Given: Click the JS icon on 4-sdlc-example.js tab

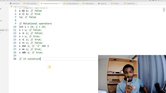Looking at the screenshot, I should coord(24,3).
